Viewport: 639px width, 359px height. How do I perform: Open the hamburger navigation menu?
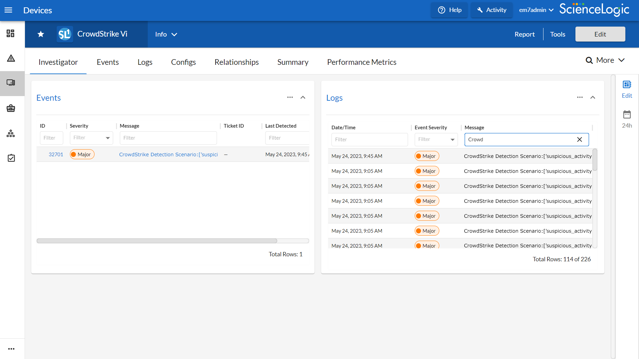pos(8,10)
